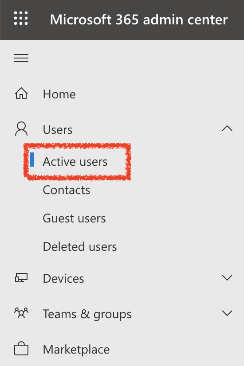This screenshot has width=244, height=366.
Task: Click the Teams & groups people icon
Action: coord(21,313)
